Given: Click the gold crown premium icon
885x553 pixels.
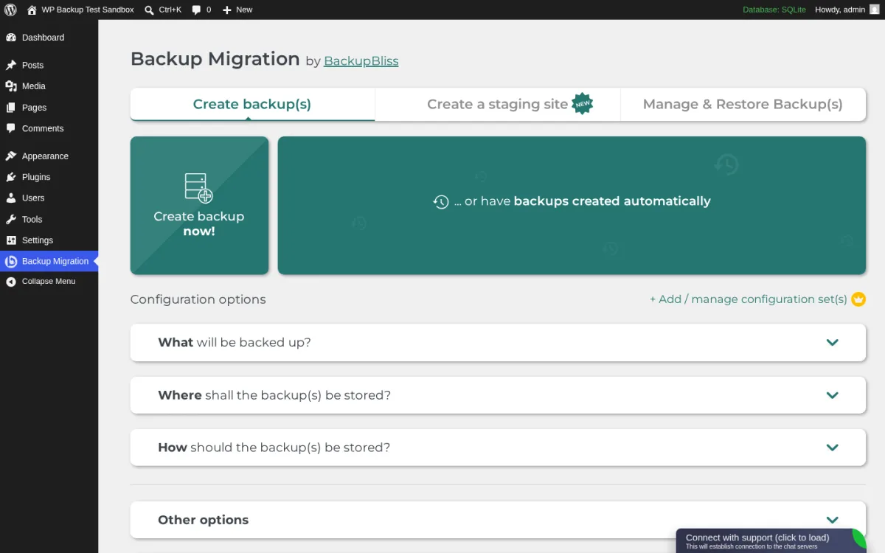Looking at the screenshot, I should (x=858, y=299).
